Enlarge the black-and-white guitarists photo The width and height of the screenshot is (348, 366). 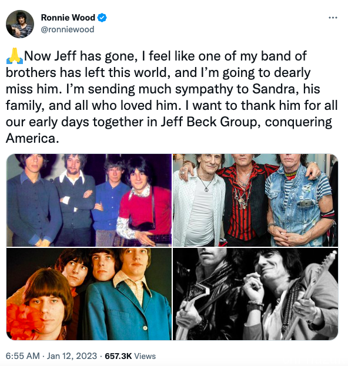point(255,294)
